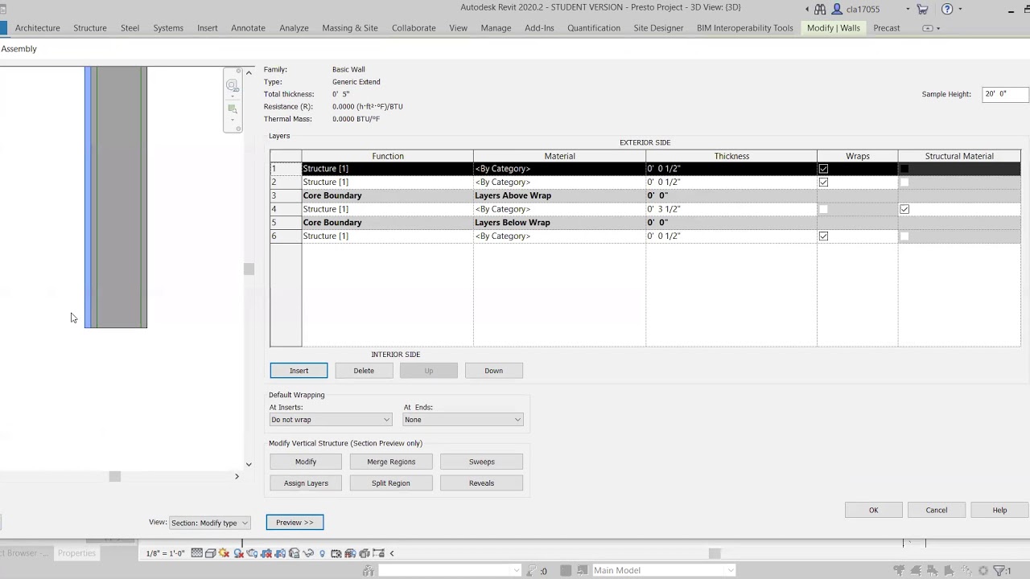Click the search binoculars icon in title bar
This screenshot has width=1030, height=579.
coord(820,9)
